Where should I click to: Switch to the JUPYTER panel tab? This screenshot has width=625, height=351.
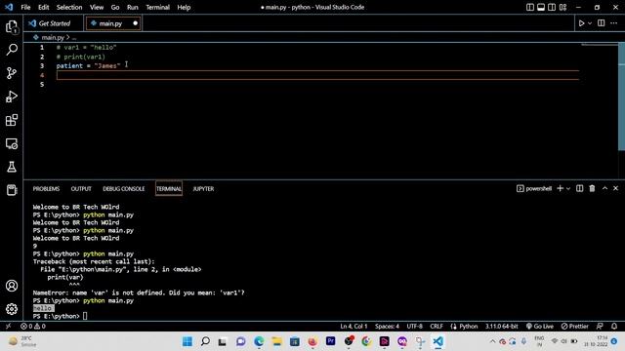pyautogui.click(x=203, y=188)
